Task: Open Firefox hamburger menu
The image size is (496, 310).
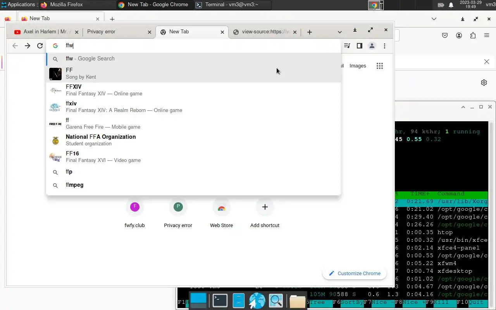Action: (487, 36)
